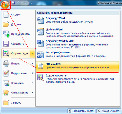Click the purple floppy icon for Сохранить

point(6,44)
